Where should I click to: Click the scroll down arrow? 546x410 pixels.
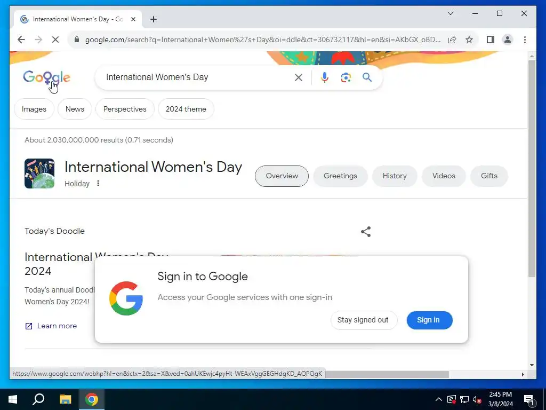coord(532,365)
